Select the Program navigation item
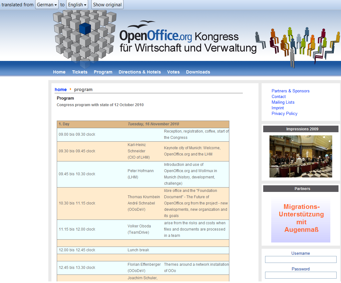This screenshot has height=283, width=341. coord(103,72)
